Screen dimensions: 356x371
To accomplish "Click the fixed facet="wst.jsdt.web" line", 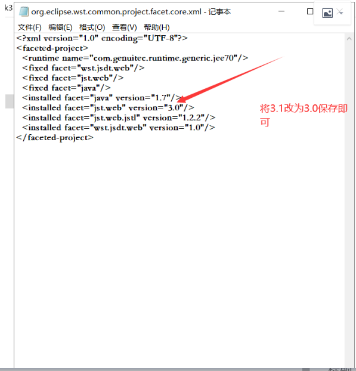I will 83,68.
